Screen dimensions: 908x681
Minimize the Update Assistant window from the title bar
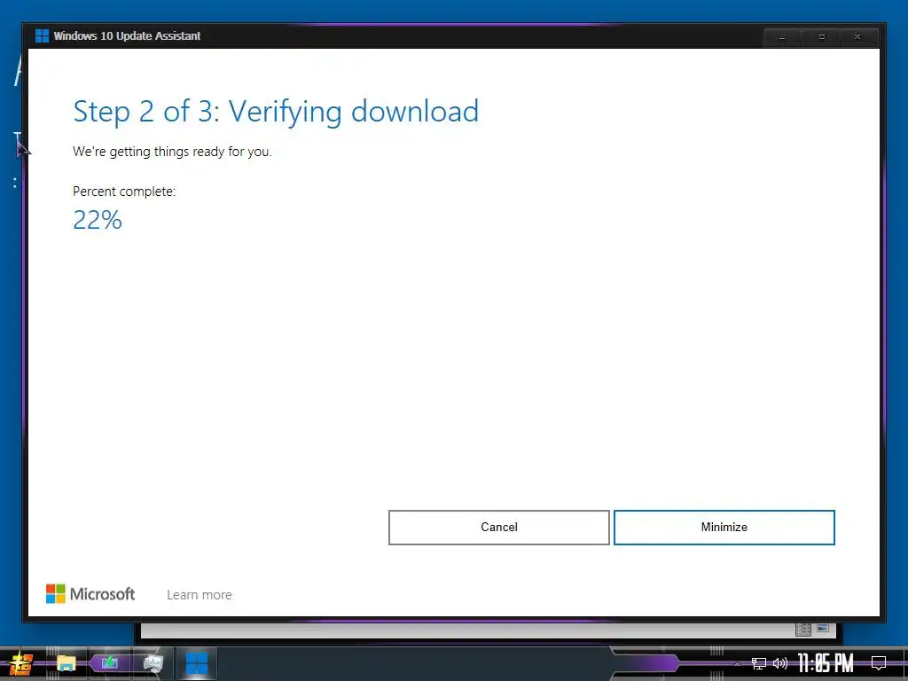coord(782,37)
